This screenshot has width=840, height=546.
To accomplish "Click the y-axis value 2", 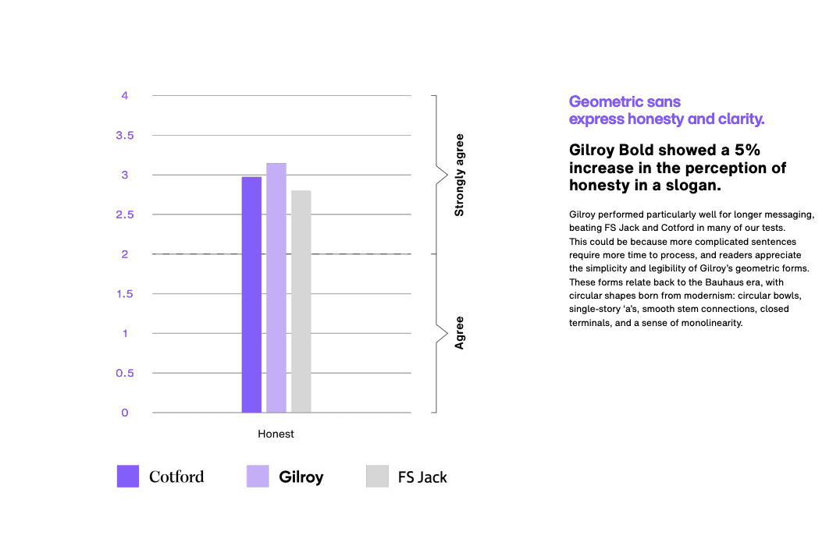I will [x=124, y=254].
